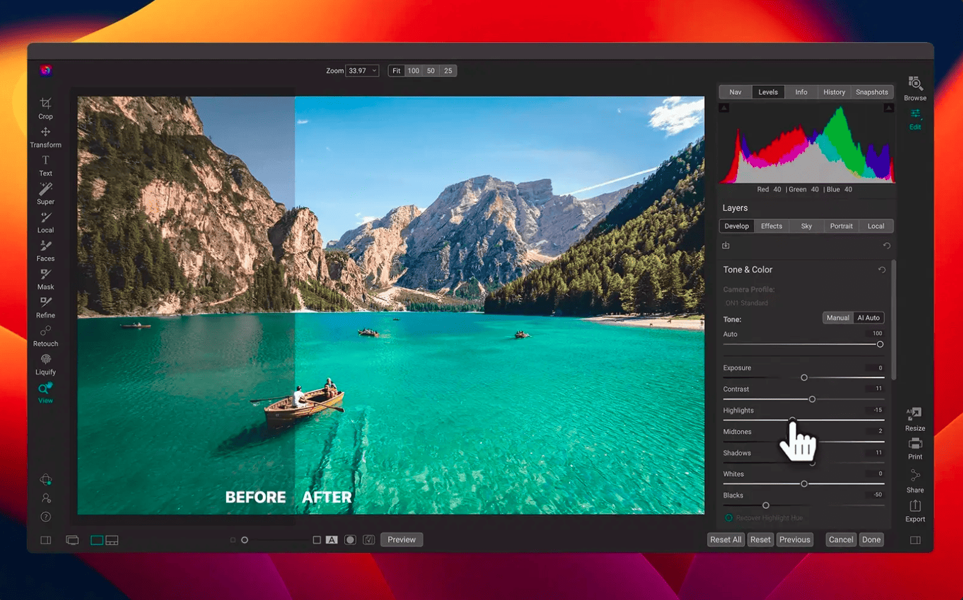
Task: Open the Sky tab
Action: click(807, 226)
